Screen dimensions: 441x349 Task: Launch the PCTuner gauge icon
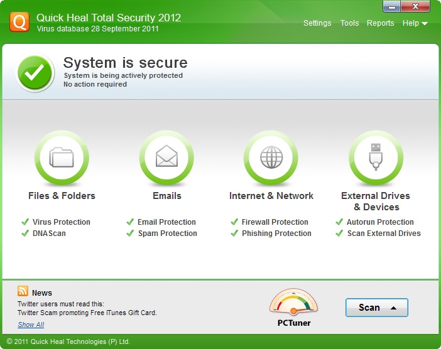pos(293,302)
